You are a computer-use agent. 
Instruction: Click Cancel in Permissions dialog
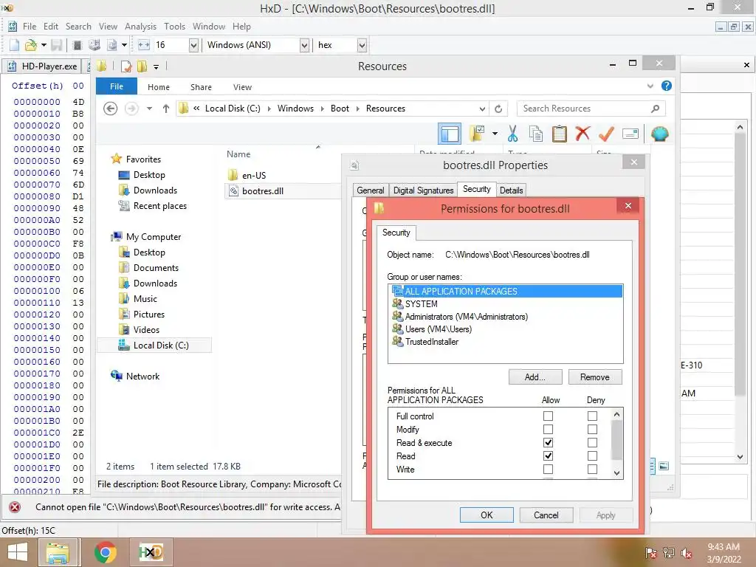click(x=546, y=515)
